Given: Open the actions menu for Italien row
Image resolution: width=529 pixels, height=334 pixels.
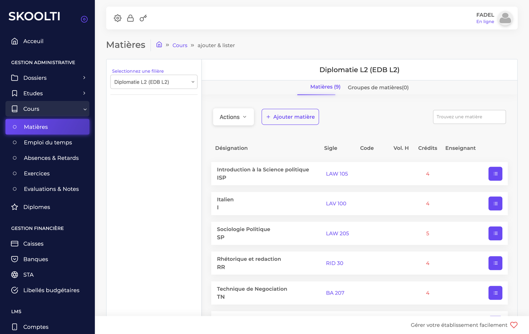Looking at the screenshot, I should point(495,203).
